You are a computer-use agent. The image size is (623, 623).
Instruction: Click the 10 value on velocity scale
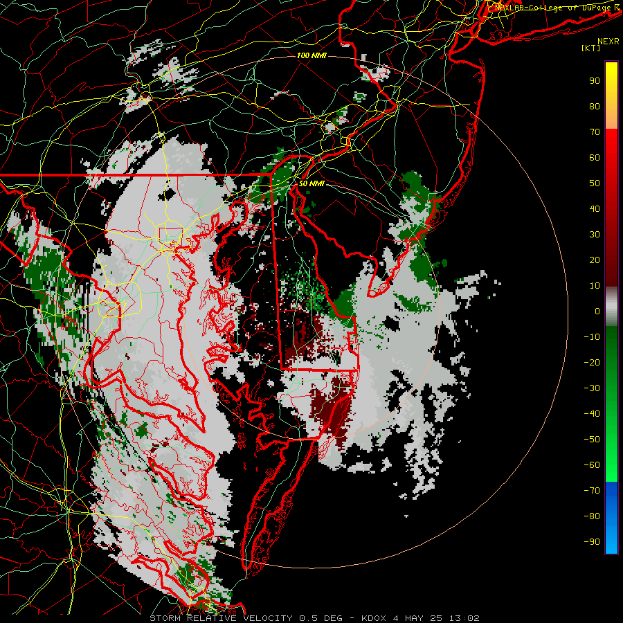[595, 286]
